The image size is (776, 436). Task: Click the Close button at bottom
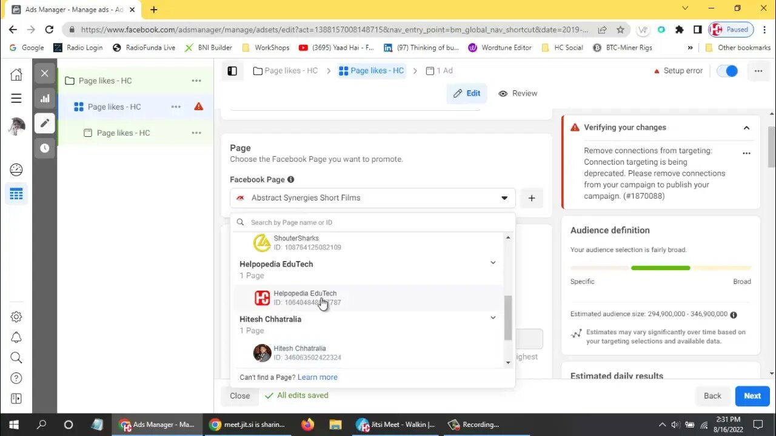point(239,396)
